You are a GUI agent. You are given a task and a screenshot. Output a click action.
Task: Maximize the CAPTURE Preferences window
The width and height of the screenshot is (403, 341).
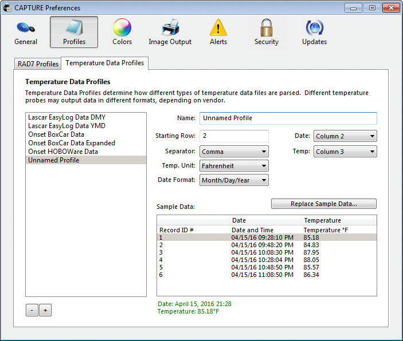372,8
